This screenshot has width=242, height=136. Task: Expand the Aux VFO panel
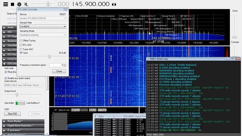pos(9,50)
